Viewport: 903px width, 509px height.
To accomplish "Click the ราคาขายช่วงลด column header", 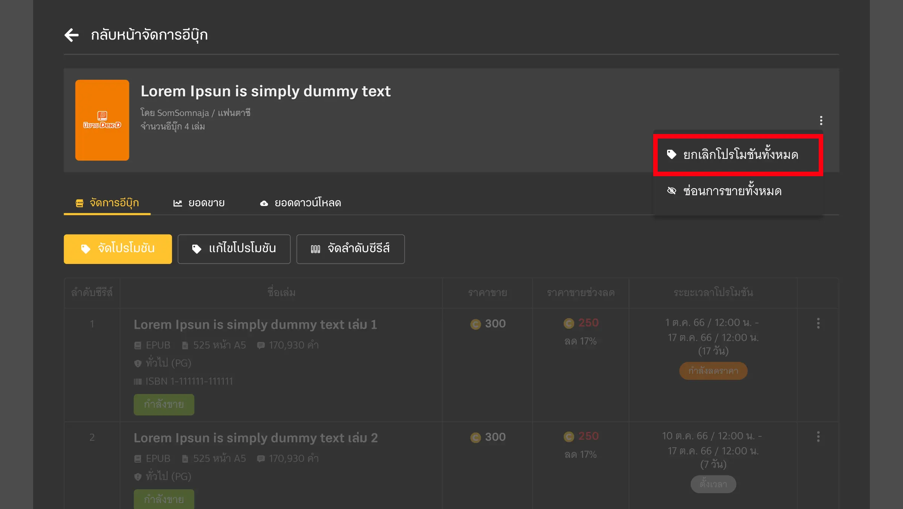I will [x=581, y=293].
